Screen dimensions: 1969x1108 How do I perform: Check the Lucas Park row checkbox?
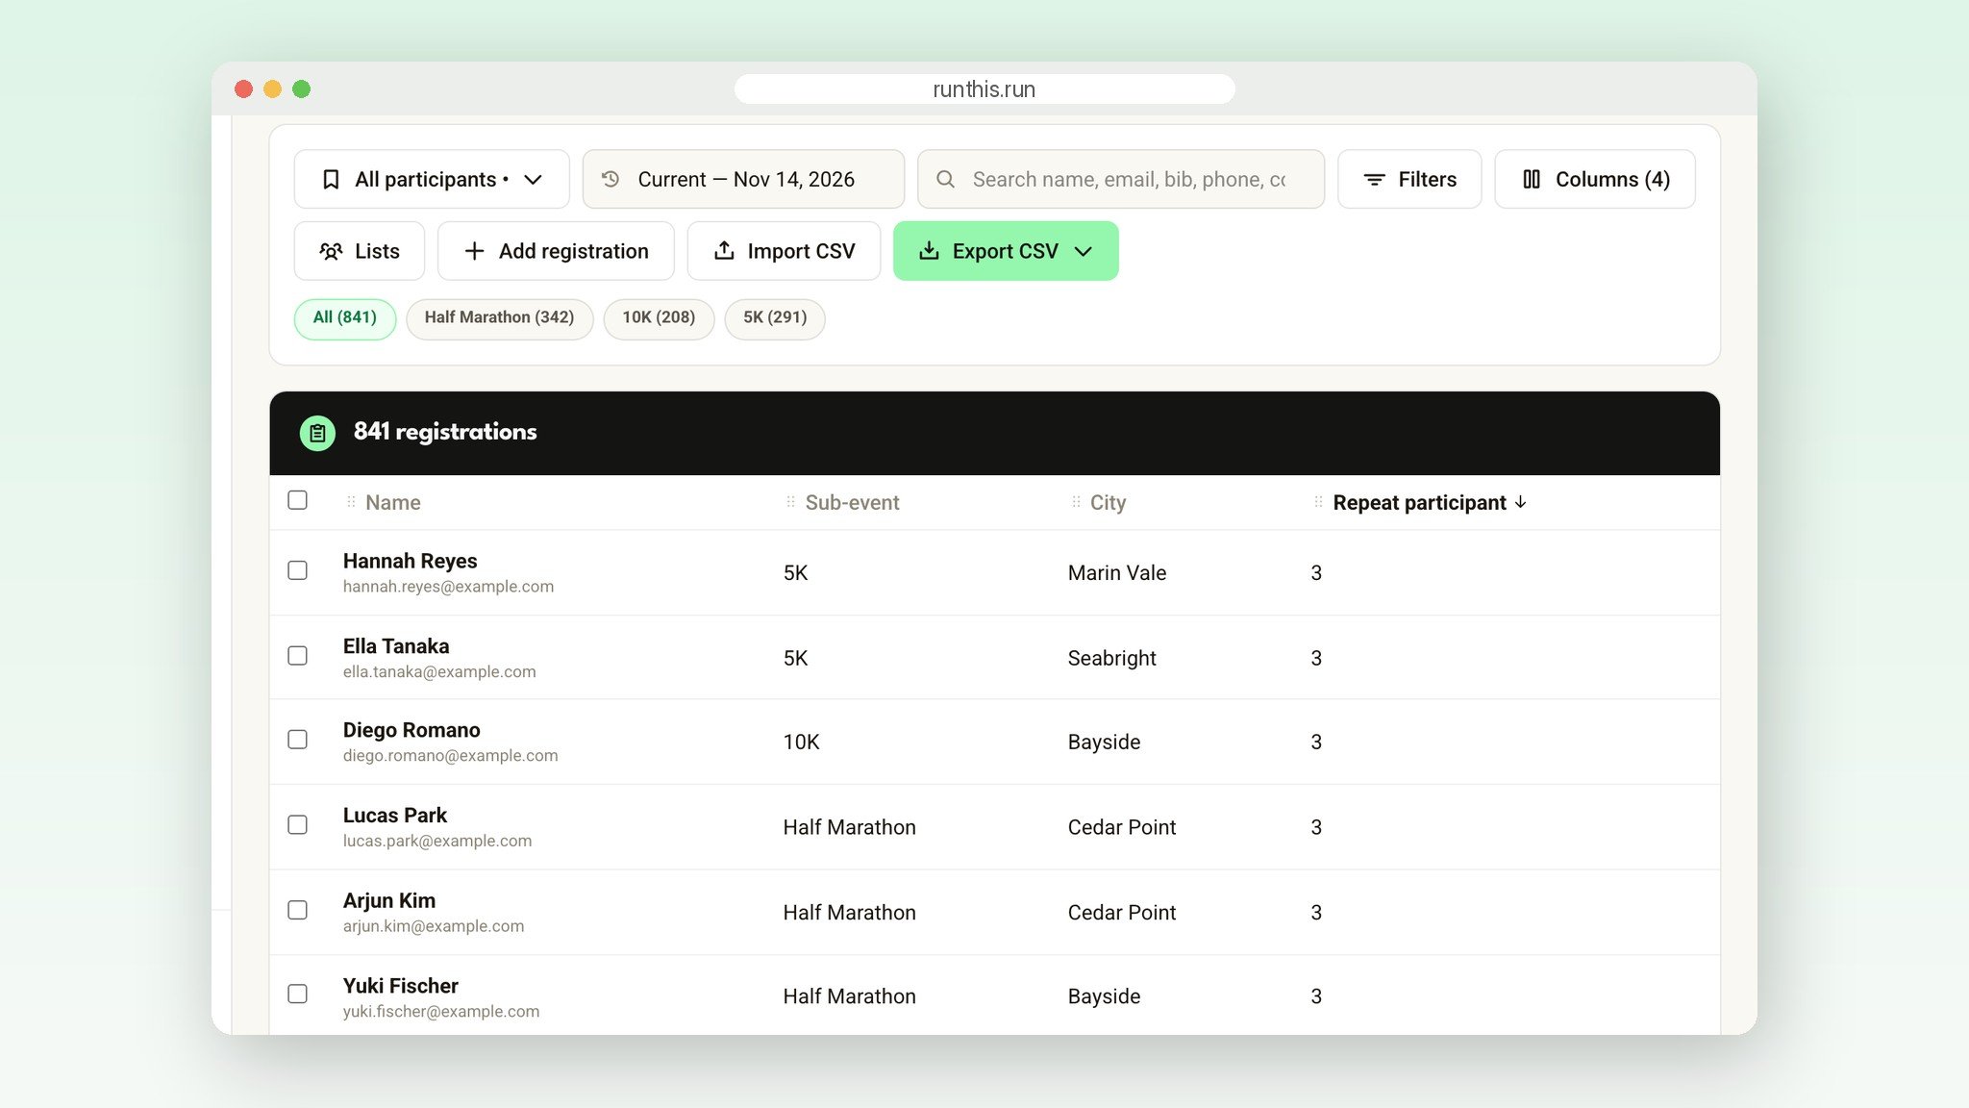298,825
